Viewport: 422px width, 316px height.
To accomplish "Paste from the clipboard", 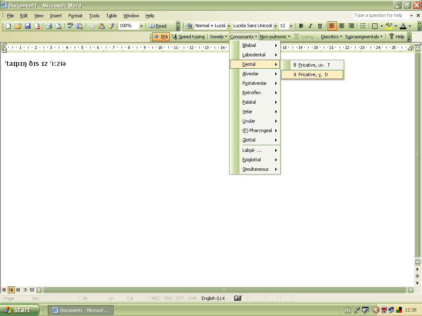I will point(101,26).
